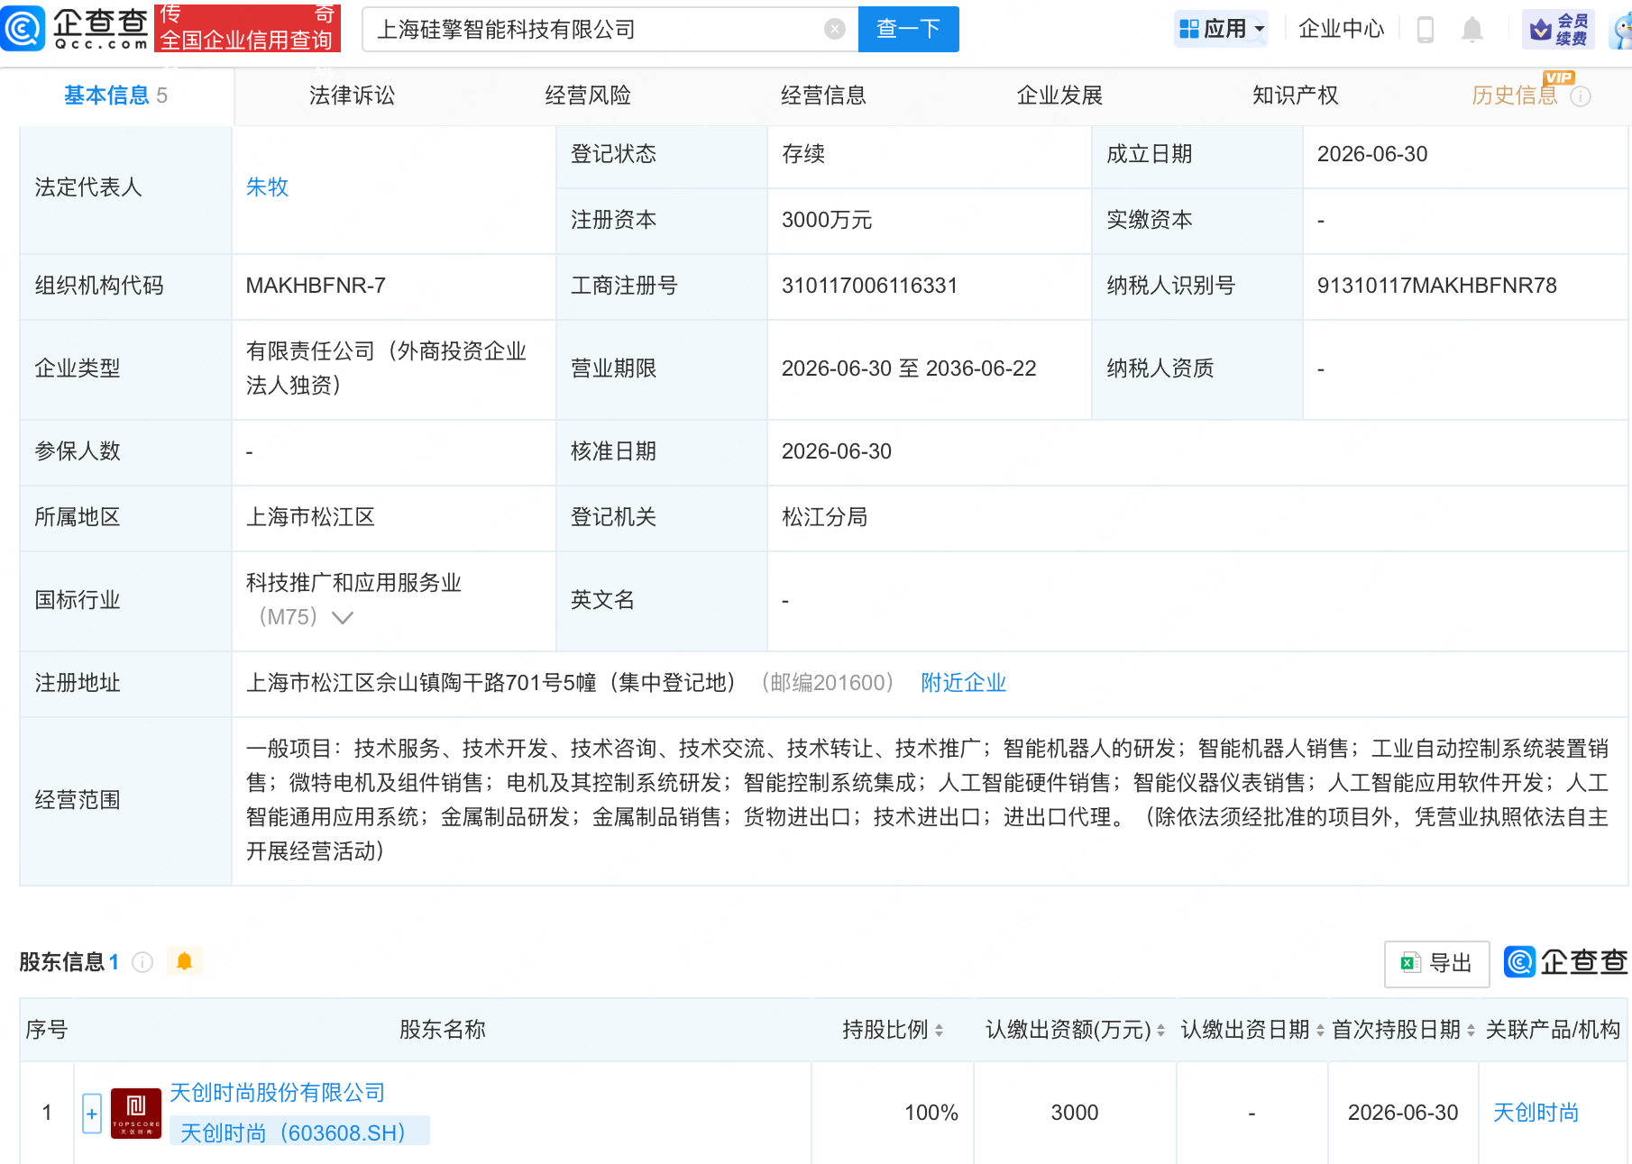
Task: Click registration authority 松江分局
Action: (824, 517)
